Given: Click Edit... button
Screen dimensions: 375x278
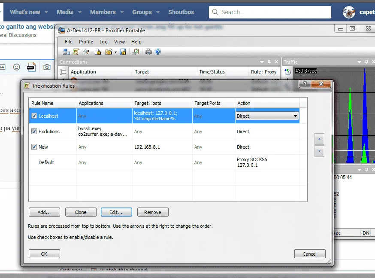Looking at the screenshot, I should [116, 212].
